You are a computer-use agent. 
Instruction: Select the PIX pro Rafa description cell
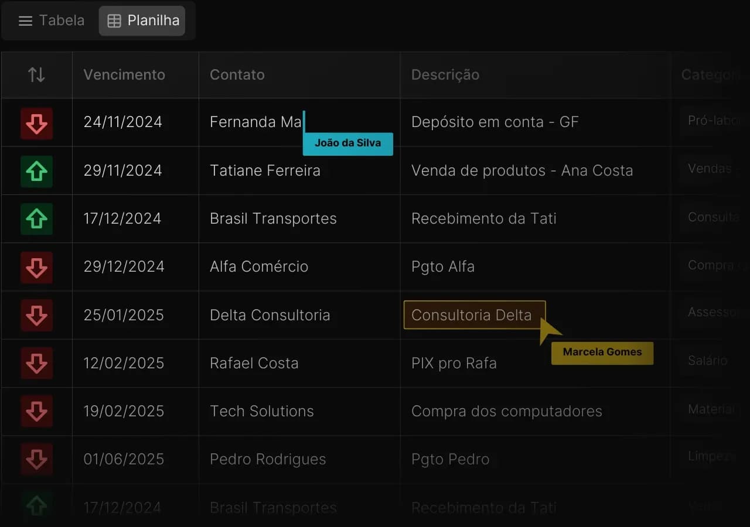tap(454, 363)
